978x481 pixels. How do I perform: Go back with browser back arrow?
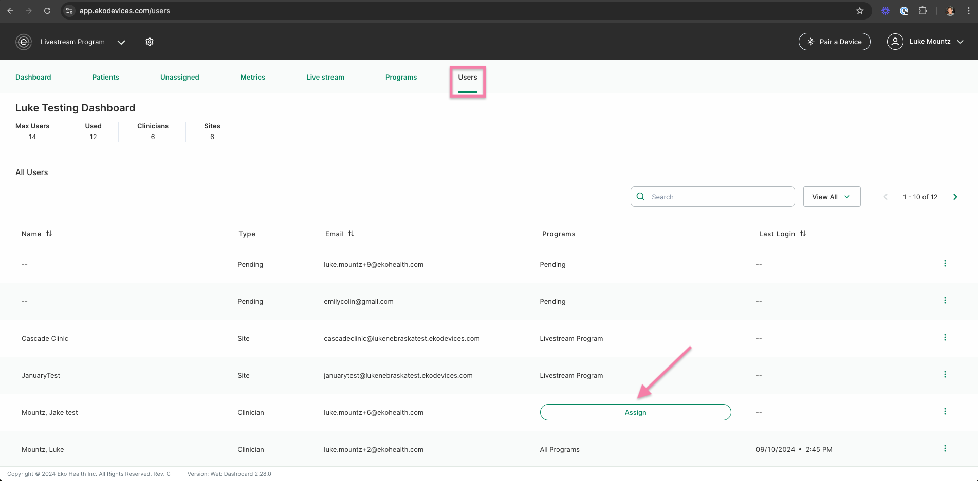coord(10,10)
